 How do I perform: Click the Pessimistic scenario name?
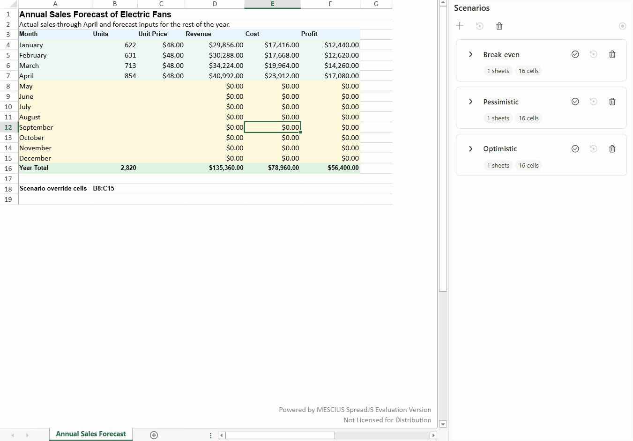[501, 102]
